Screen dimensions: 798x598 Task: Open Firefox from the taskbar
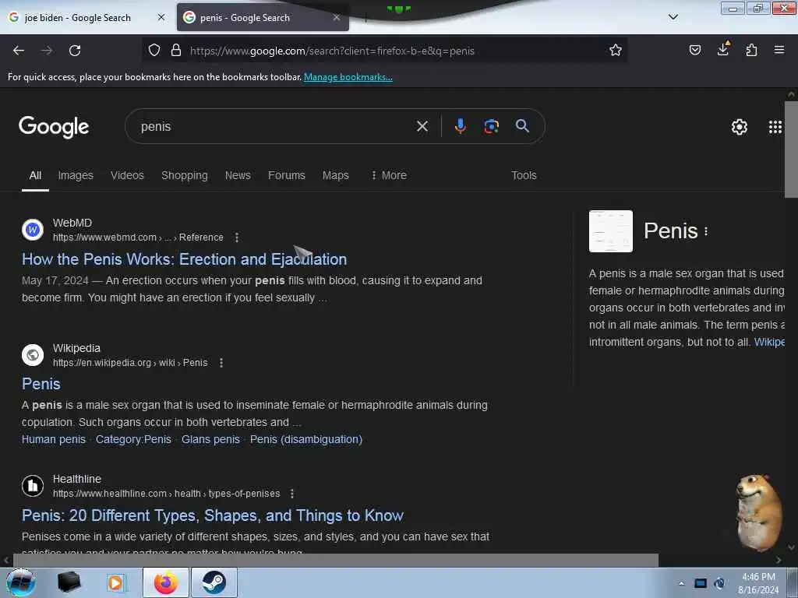[x=166, y=582]
